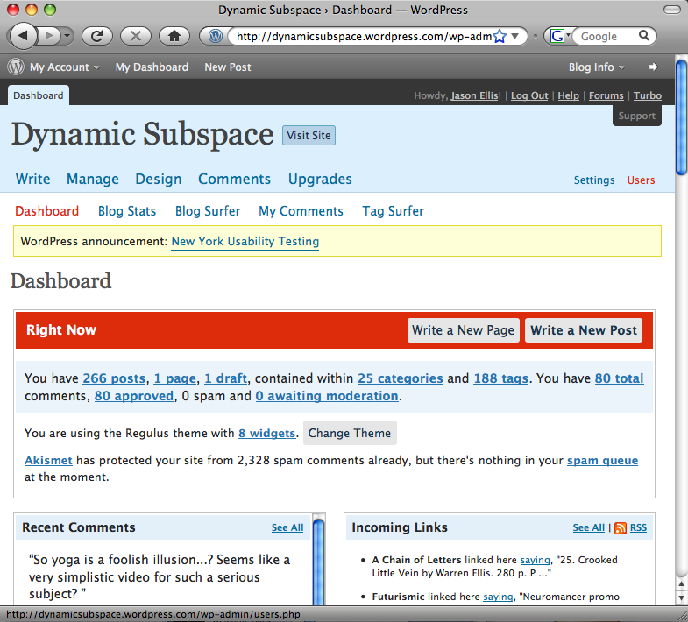The width and height of the screenshot is (688, 622).
Task: Open the URL history dropdown arrow
Action: 515,36
